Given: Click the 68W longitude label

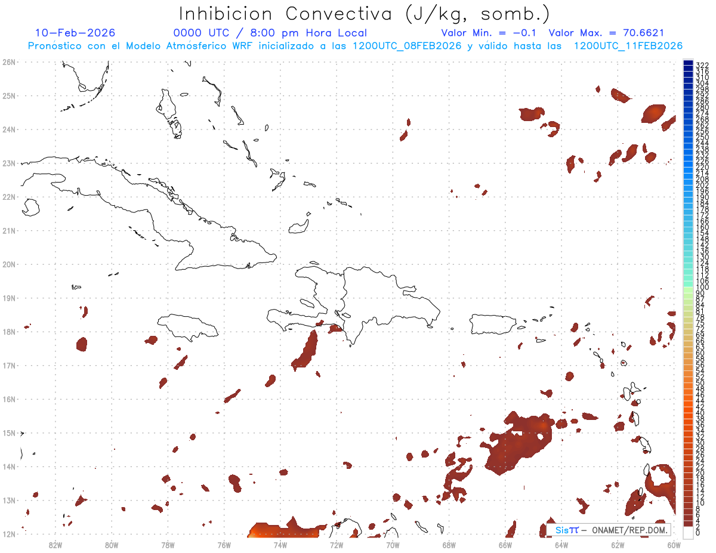Looking at the screenshot, I should [449, 544].
